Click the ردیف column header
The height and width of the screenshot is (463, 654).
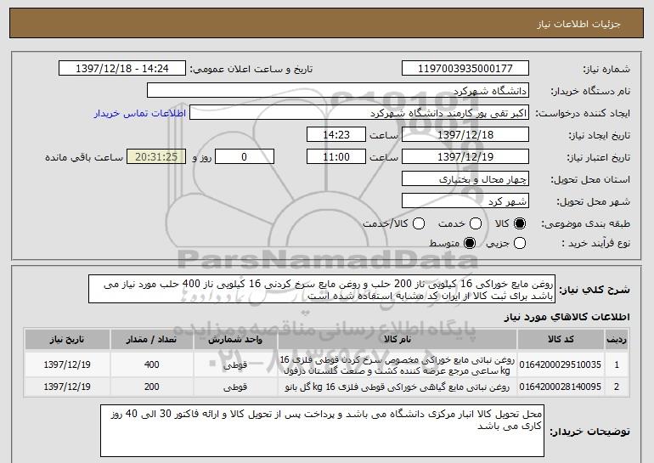tap(617, 340)
